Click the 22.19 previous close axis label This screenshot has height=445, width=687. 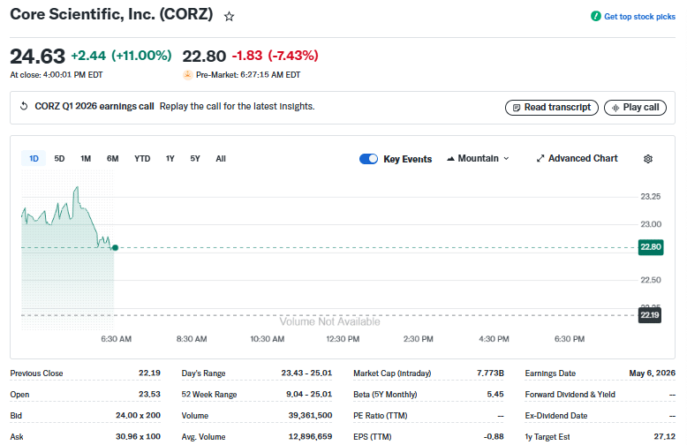pyautogui.click(x=650, y=315)
